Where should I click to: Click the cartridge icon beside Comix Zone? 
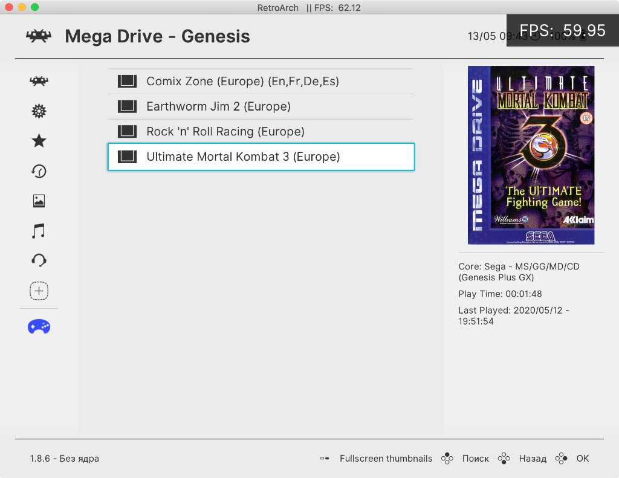point(127,82)
